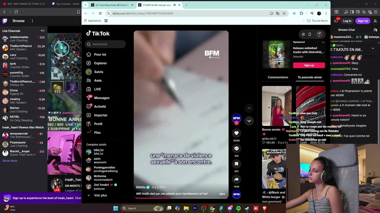Click the Chrome address bar URL

pyautogui.click(x=187, y=13)
